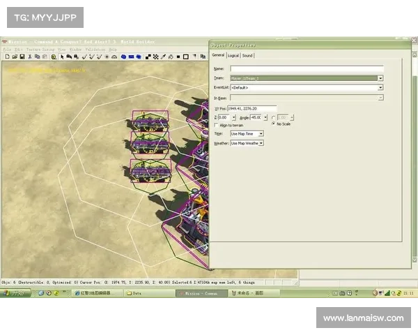Open the File menu

point(7,50)
